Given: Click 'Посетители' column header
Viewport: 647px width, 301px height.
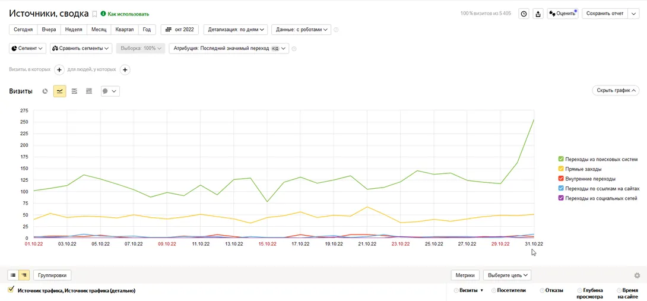Looking at the screenshot, I should point(512,290).
